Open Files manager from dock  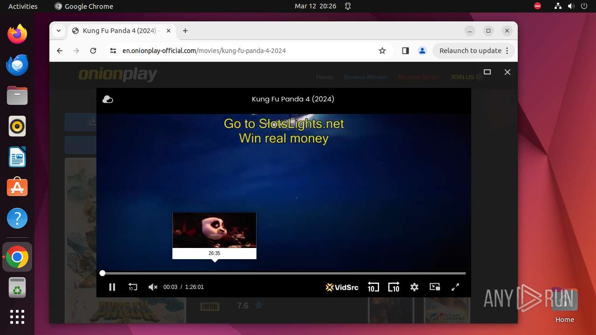[17, 95]
